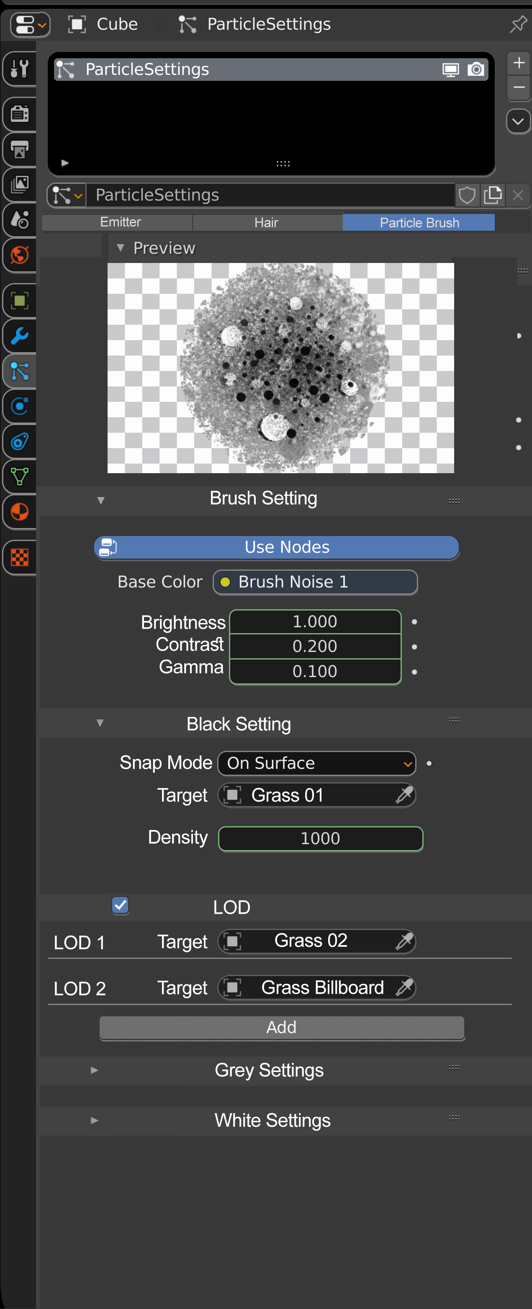Open Snap Mode On Surface dropdown
This screenshot has height=1309, width=532.
(x=316, y=763)
